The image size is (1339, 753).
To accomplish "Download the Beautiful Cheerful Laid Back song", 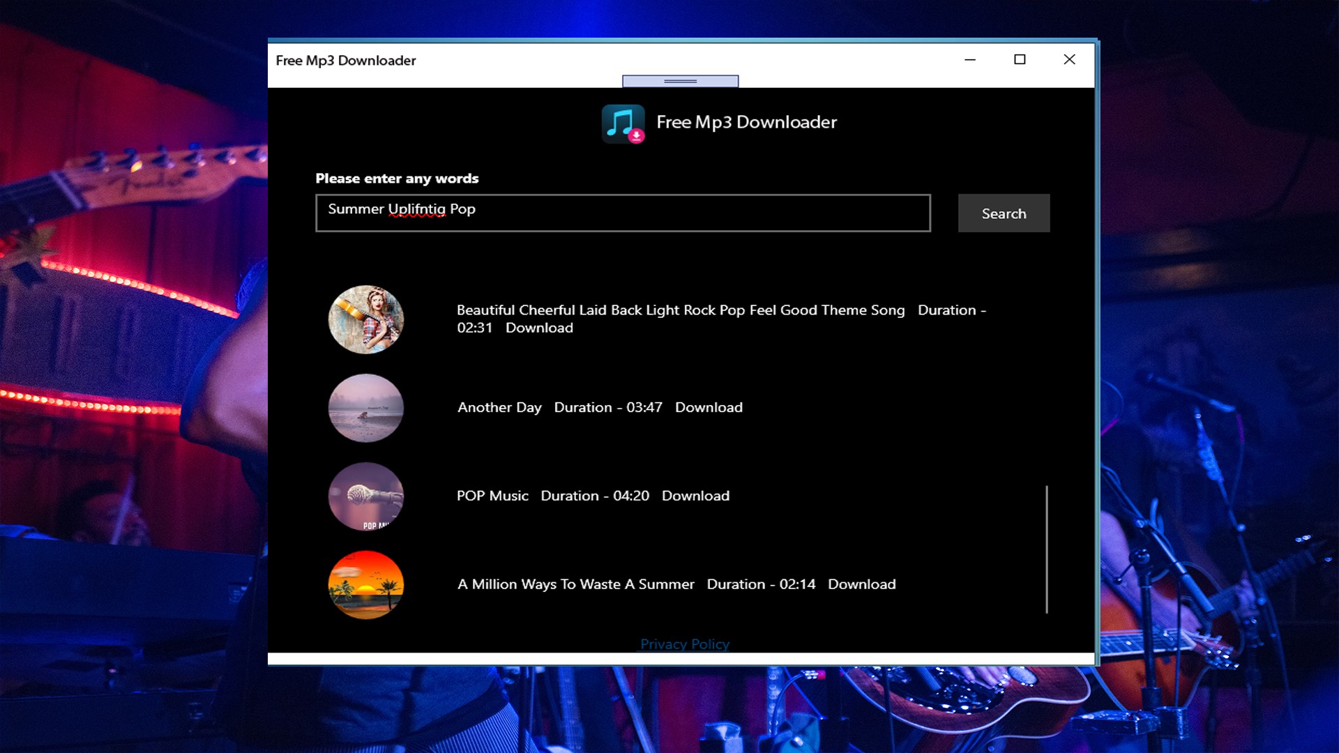I will (x=538, y=328).
